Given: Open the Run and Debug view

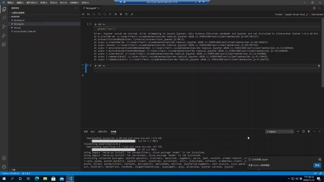Looking at the screenshot, I should click(x=4, y=35).
